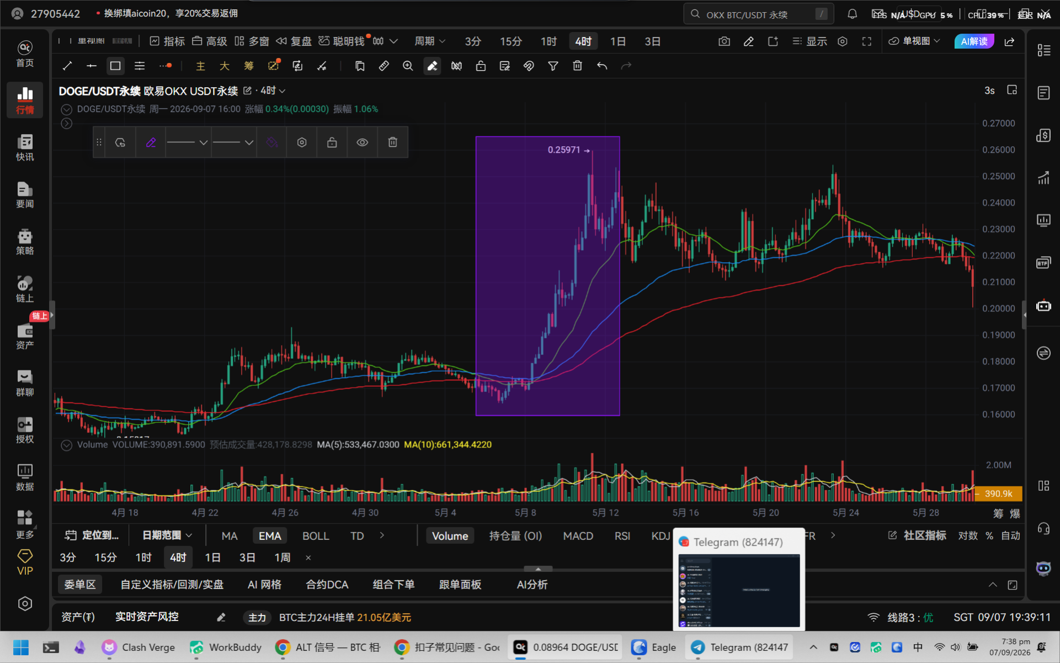This screenshot has width=1060, height=663.
Task: Collapse the Volume indicator legend
Action: coord(66,445)
